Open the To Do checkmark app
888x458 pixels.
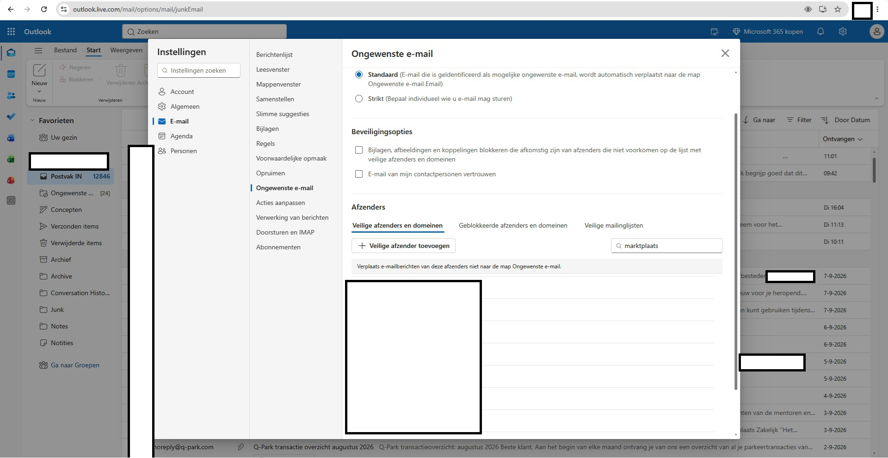(x=11, y=117)
